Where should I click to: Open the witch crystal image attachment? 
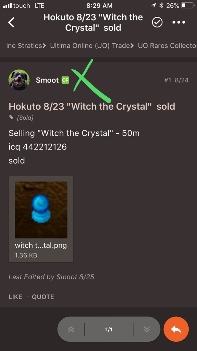pos(41,219)
